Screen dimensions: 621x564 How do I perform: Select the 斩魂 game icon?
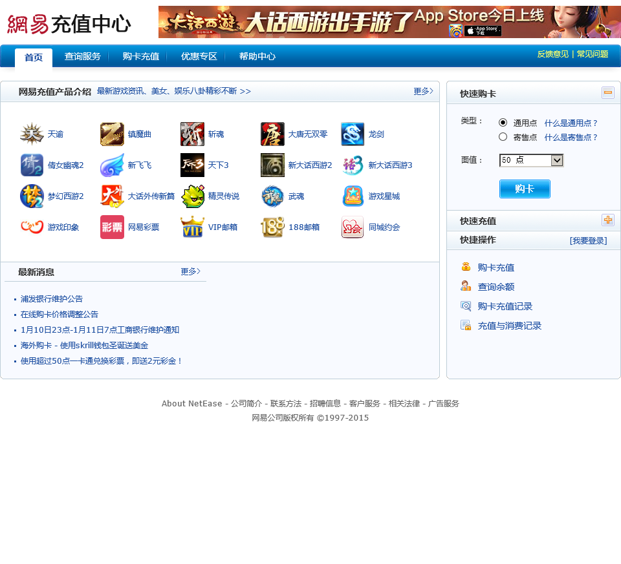coord(193,134)
